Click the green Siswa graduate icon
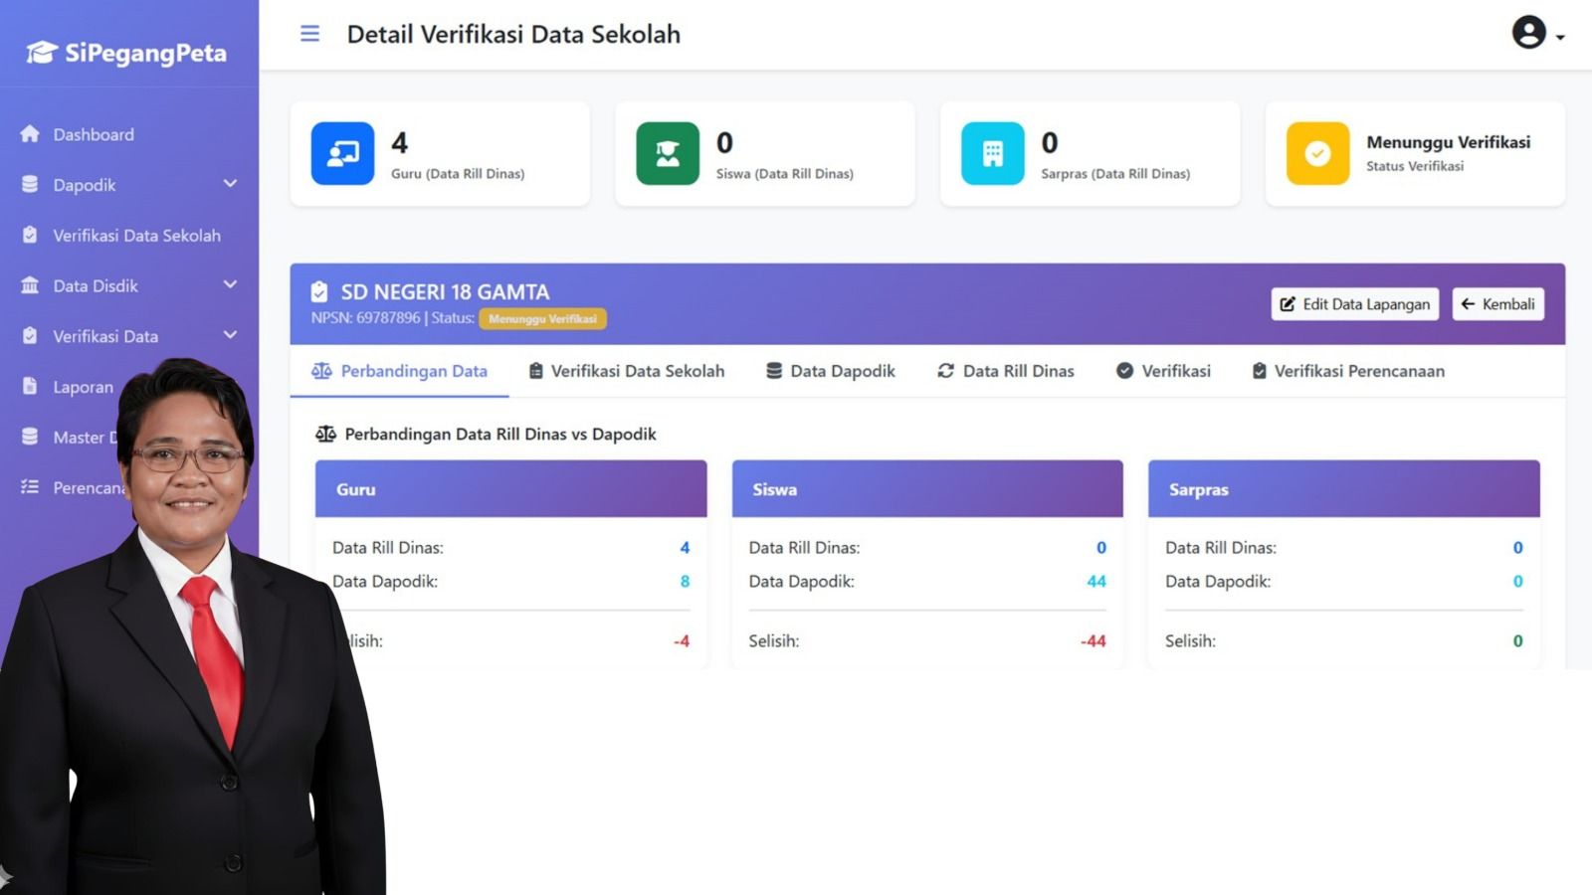 tap(667, 153)
